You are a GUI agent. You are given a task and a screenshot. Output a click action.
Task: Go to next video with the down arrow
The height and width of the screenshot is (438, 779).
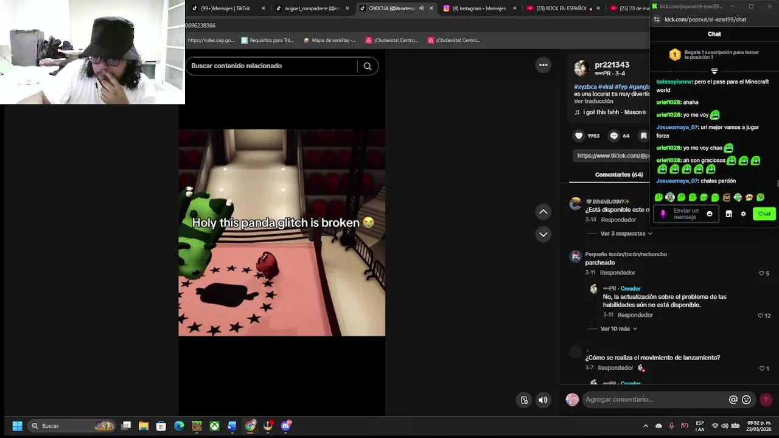[x=543, y=234]
